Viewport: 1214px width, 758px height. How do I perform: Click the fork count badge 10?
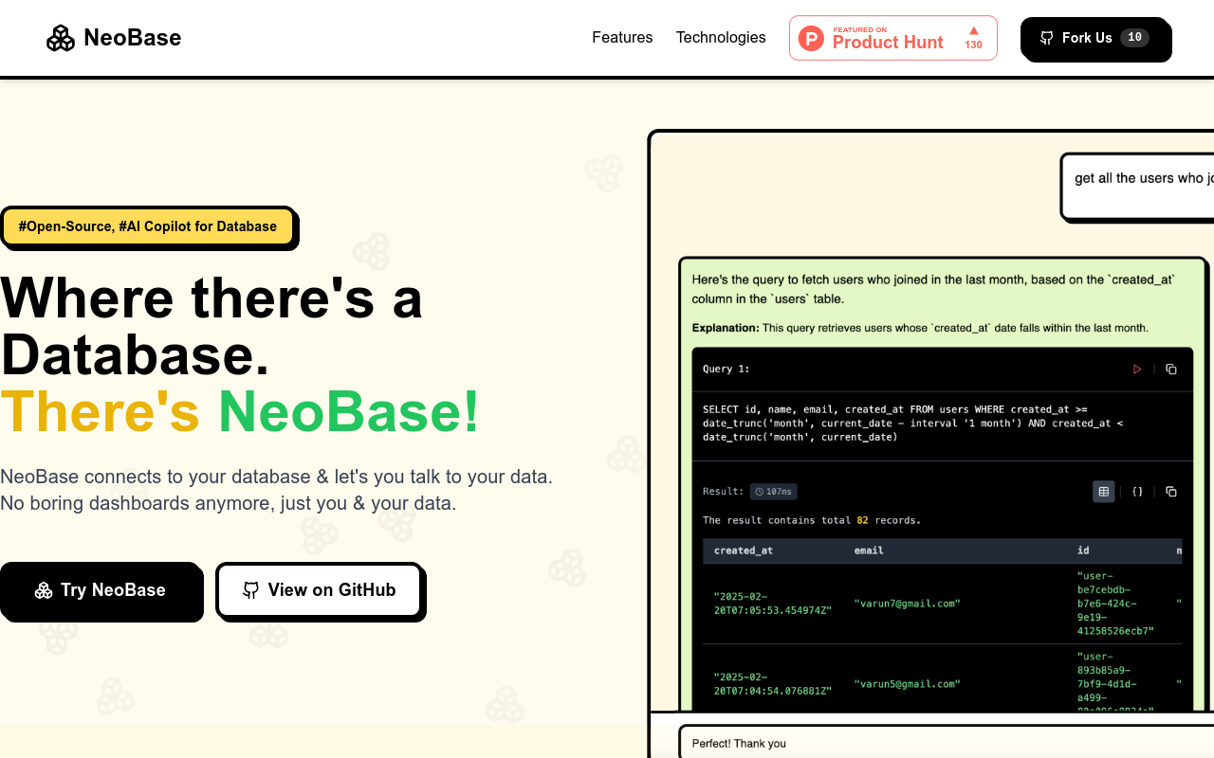coord(1134,38)
